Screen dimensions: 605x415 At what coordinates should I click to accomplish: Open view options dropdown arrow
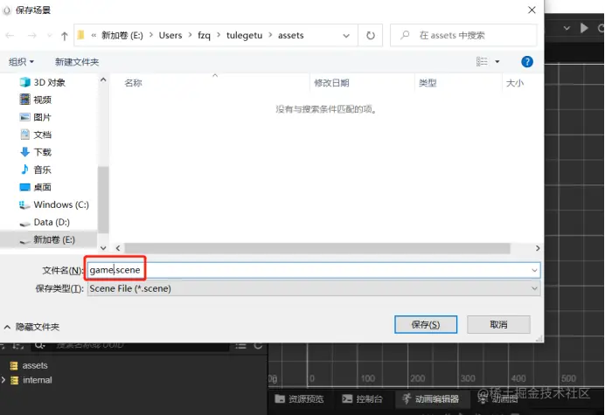click(497, 62)
